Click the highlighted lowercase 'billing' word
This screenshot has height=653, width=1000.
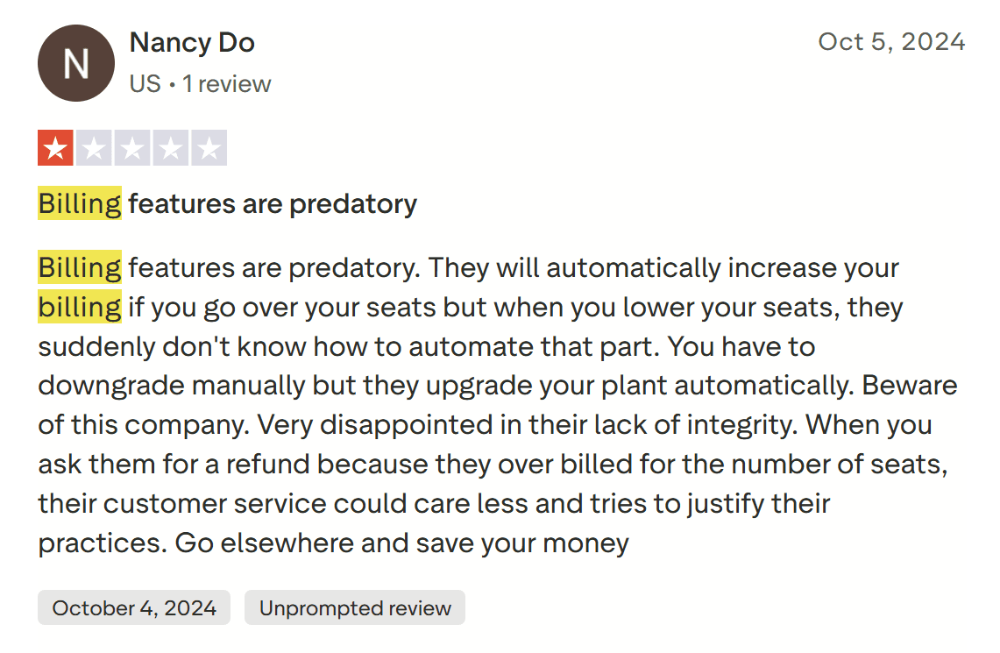coord(80,308)
